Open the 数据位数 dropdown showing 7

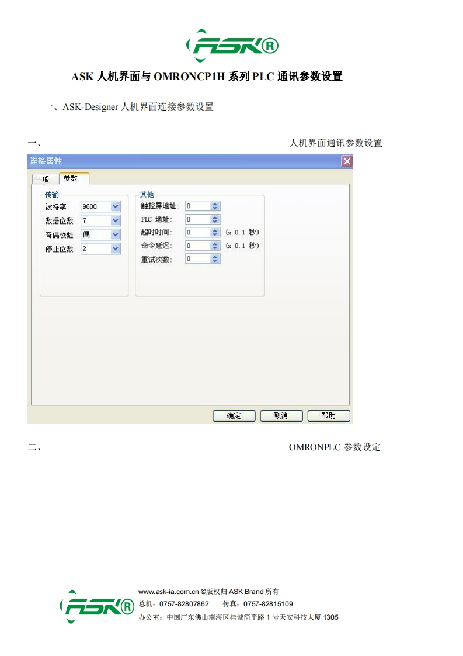116,220
